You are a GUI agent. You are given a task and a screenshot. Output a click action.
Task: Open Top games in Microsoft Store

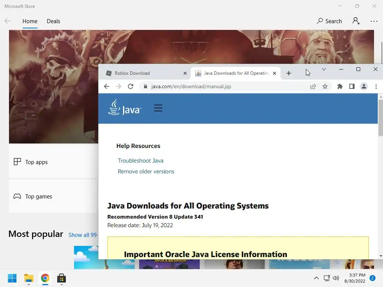(53, 196)
